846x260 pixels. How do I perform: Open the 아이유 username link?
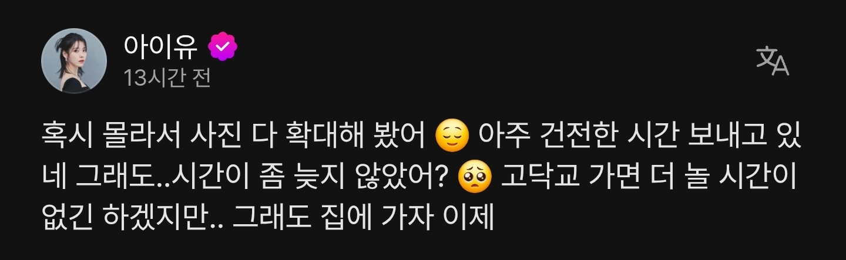tap(160, 48)
